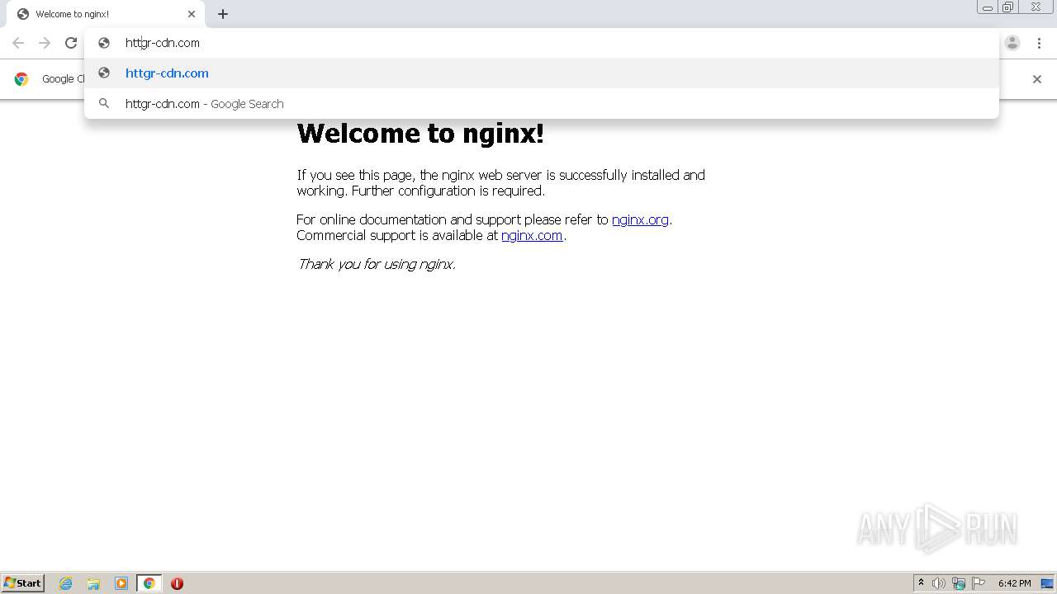Open Windows Media Player from taskbar
Screen dimensions: 1057x594
121,583
